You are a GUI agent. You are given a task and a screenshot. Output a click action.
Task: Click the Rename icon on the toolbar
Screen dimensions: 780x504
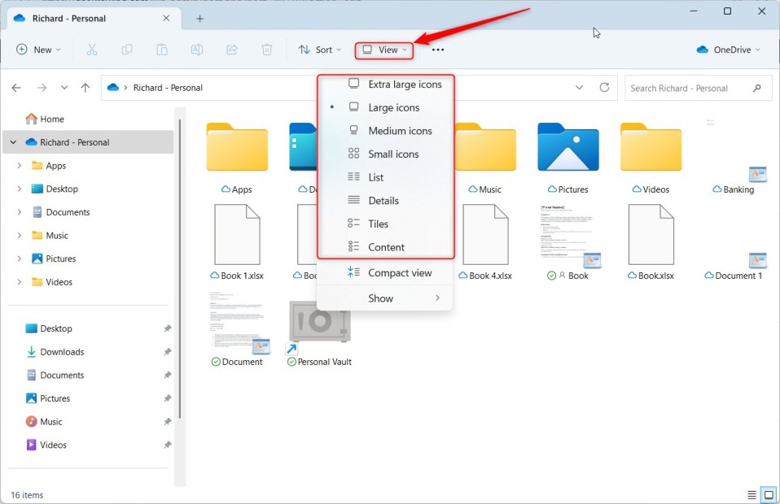pyautogui.click(x=196, y=50)
